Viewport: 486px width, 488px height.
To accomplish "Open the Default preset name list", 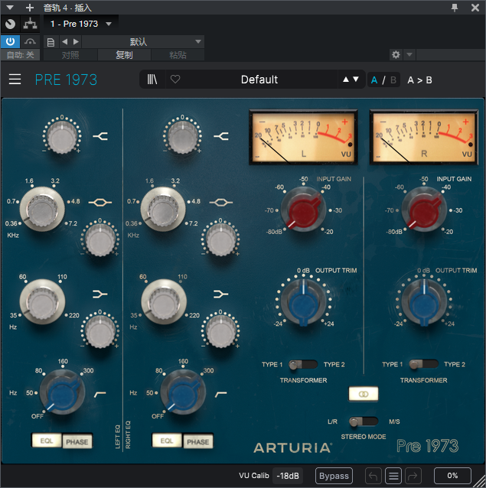I will 259,80.
